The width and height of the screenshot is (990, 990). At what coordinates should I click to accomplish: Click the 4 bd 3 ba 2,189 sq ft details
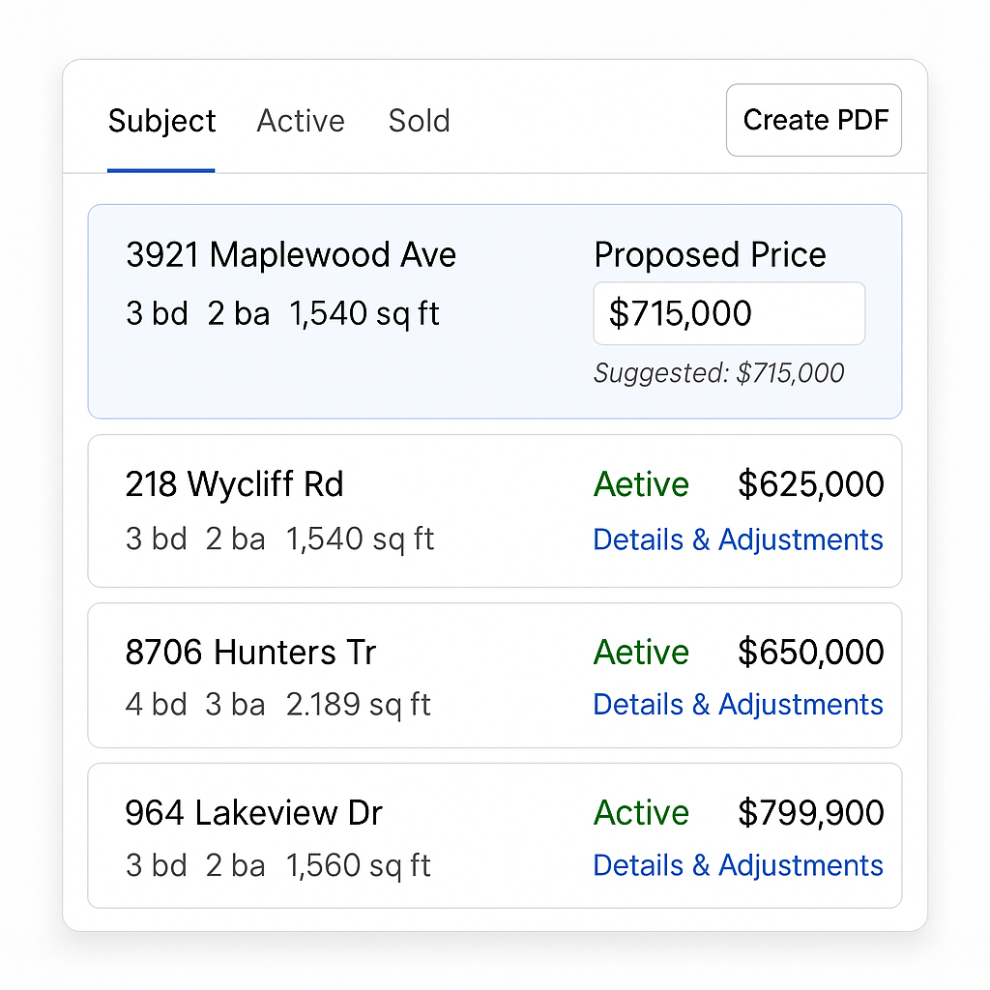277,705
